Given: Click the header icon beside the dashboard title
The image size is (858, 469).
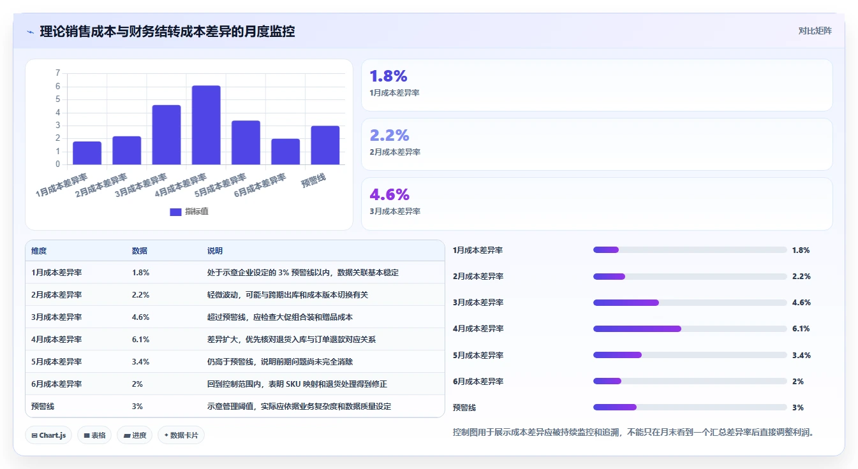Looking at the screenshot, I should click(x=31, y=32).
